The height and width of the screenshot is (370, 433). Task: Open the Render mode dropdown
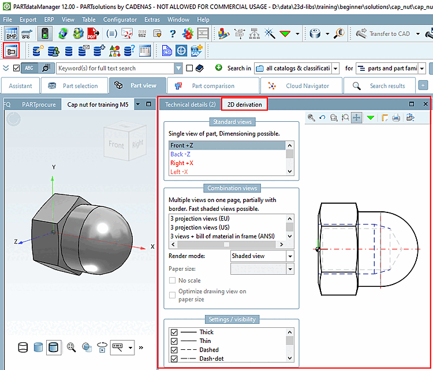tap(290, 256)
